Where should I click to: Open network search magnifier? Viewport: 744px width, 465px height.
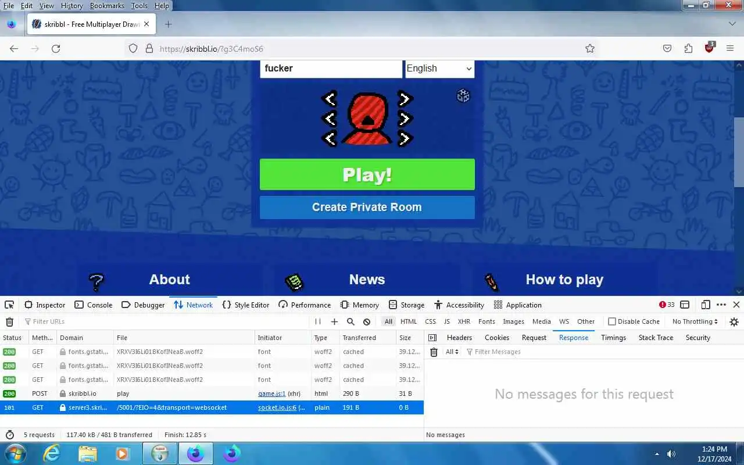[x=350, y=321]
